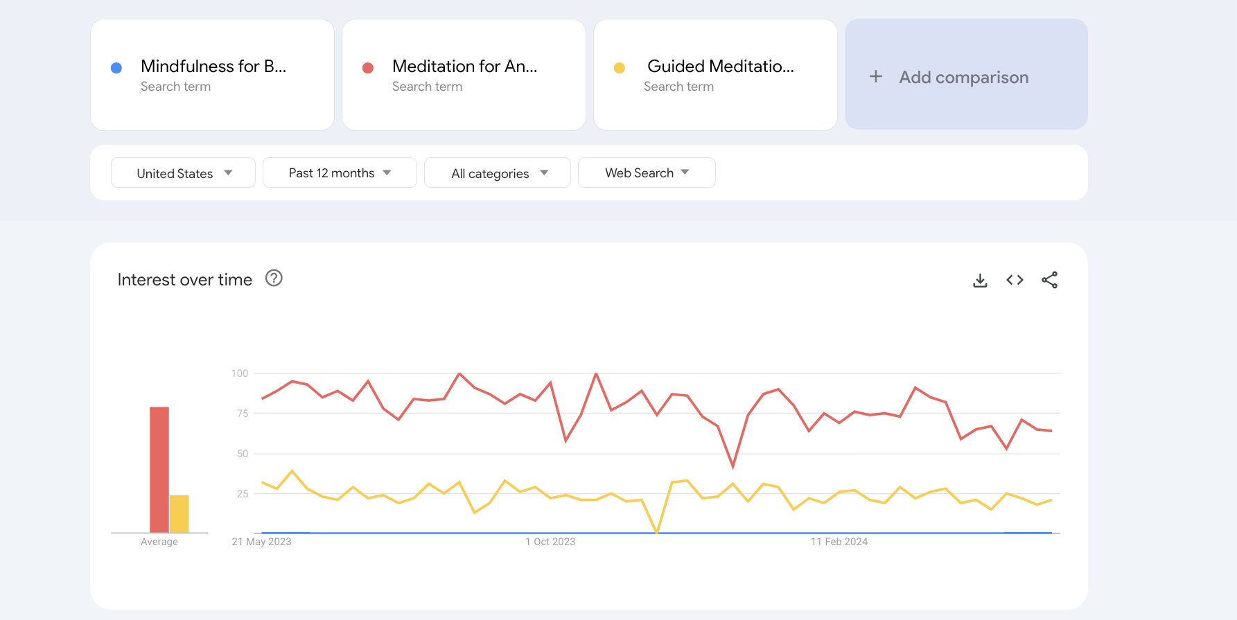
Task: Open the embed code icon
Action: point(1015,280)
